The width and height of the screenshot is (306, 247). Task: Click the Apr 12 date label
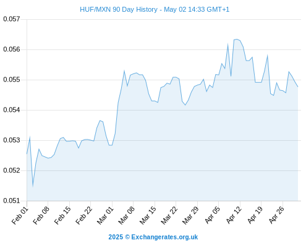[234, 215]
